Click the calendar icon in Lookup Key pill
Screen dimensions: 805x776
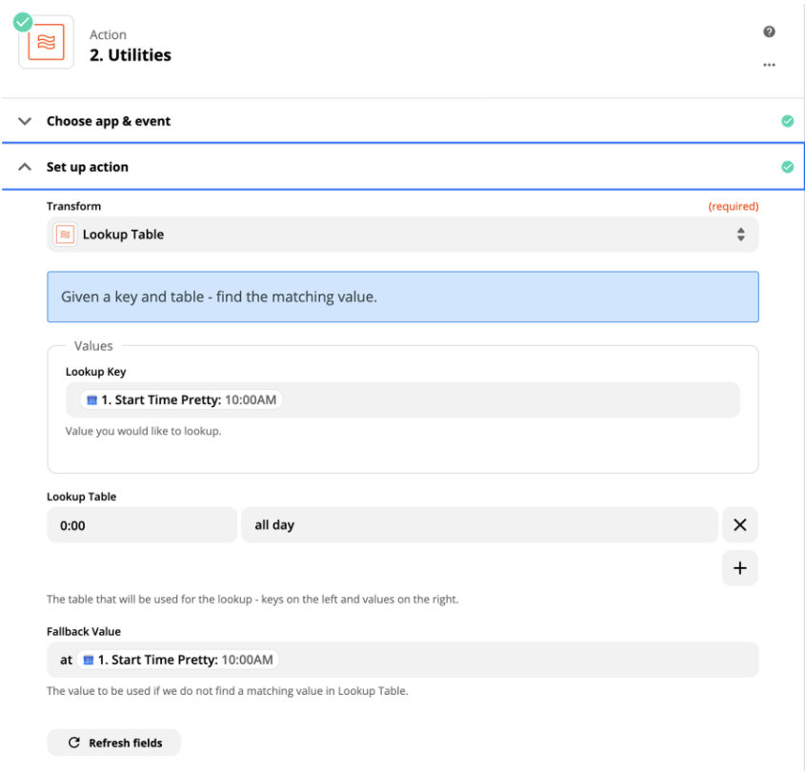pos(91,400)
